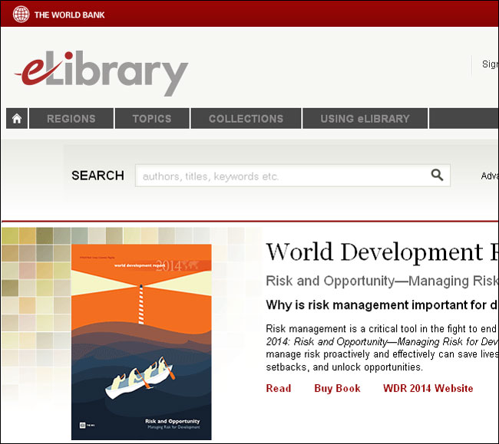Click the World Bank globe logo
This screenshot has height=444, width=499.
pos(21,15)
